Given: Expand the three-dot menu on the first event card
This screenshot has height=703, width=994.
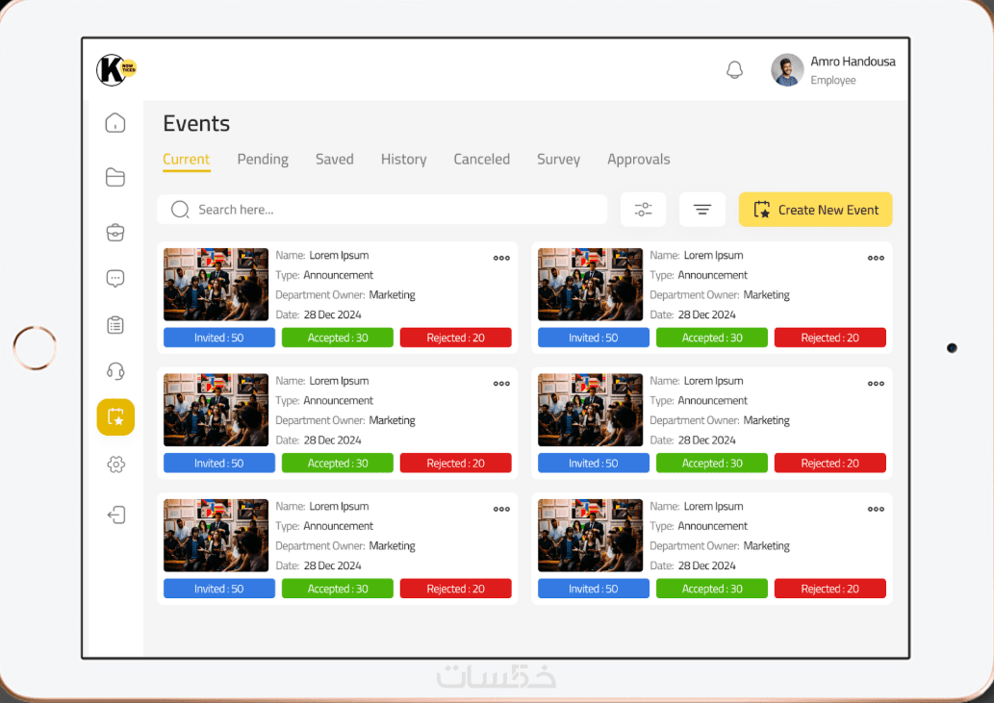Looking at the screenshot, I should pyautogui.click(x=501, y=258).
